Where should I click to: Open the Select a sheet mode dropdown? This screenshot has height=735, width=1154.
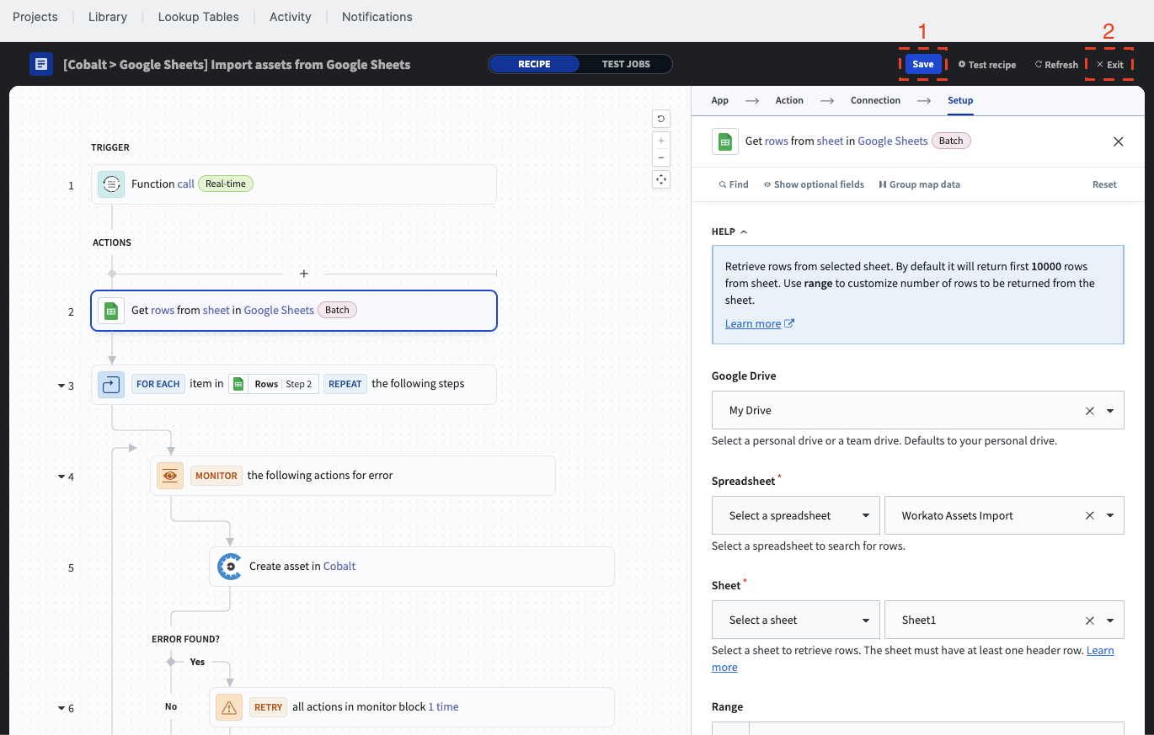tap(796, 620)
